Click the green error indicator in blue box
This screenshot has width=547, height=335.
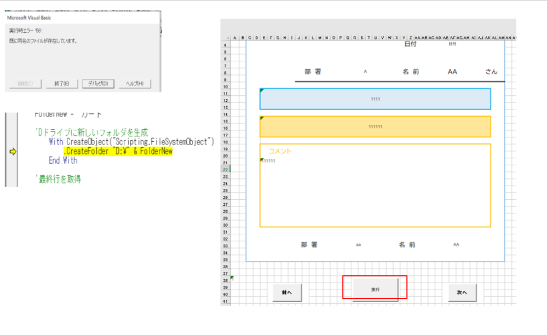[262, 90]
